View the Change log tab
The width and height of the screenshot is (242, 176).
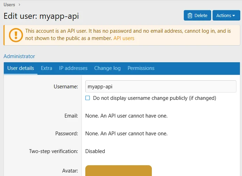click(x=107, y=68)
